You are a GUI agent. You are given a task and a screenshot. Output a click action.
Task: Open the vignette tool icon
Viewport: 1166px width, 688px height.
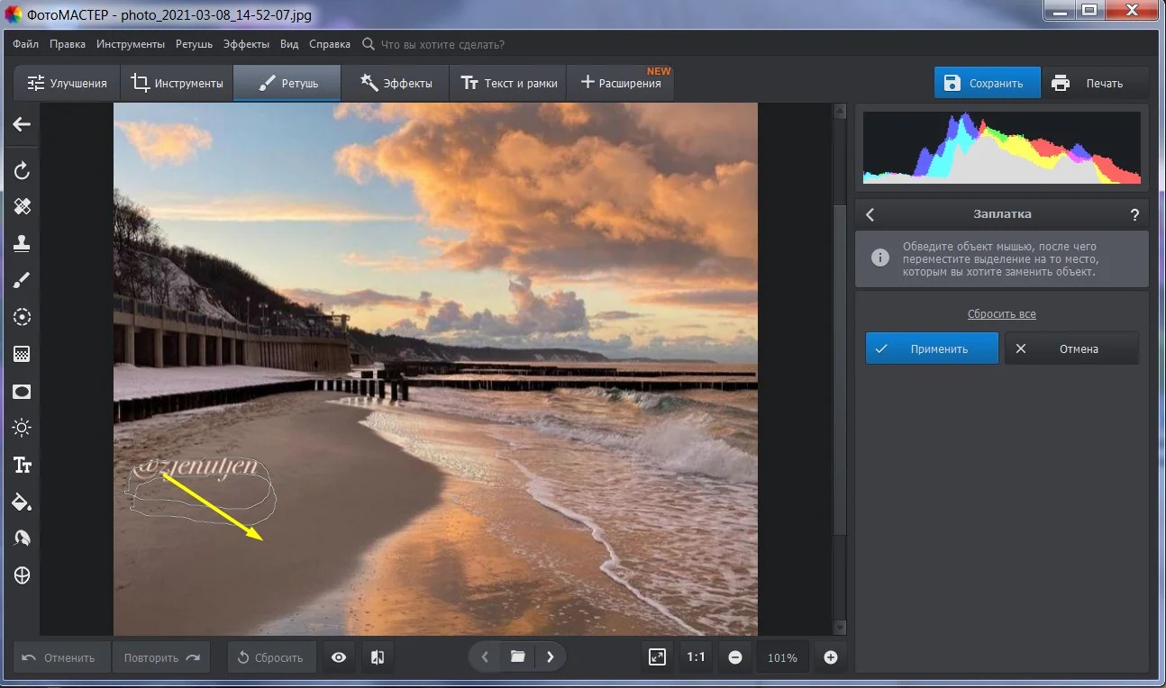tap(23, 391)
